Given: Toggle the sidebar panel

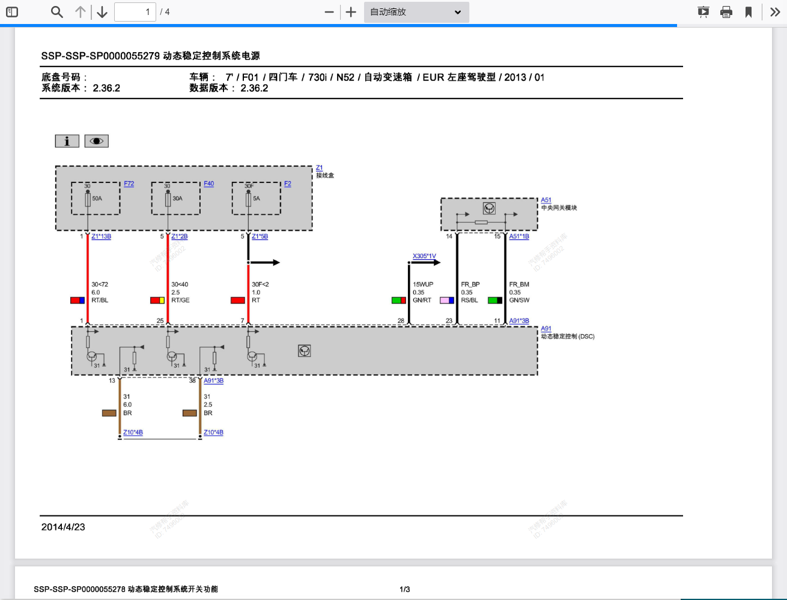Looking at the screenshot, I should point(12,12).
